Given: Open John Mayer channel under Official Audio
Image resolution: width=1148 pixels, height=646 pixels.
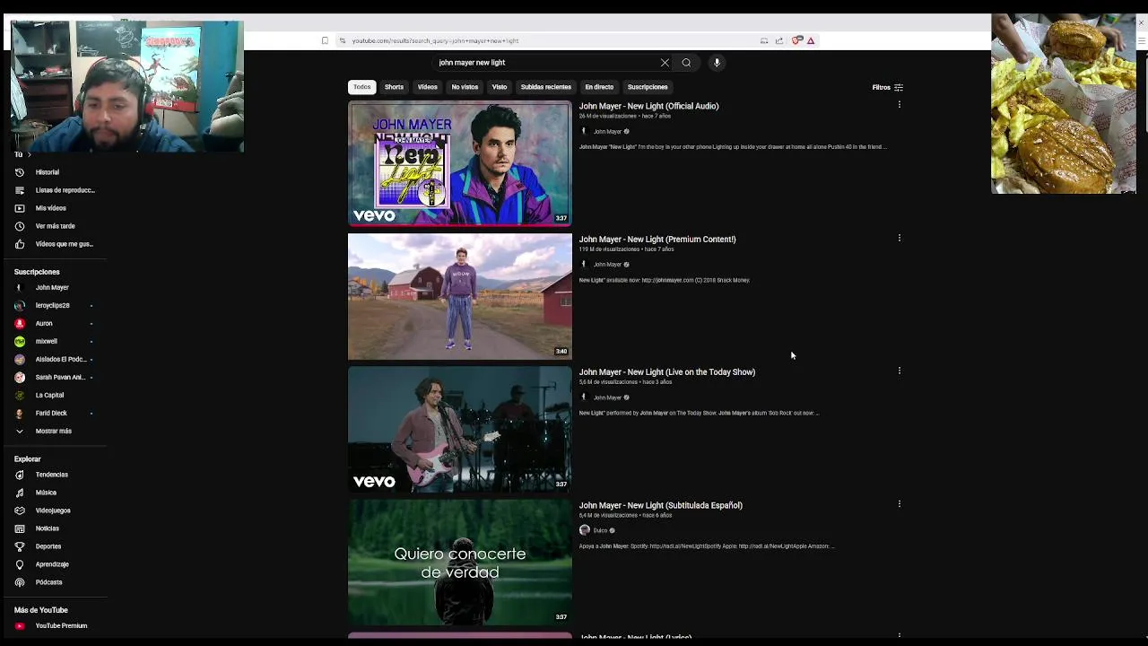Looking at the screenshot, I should coord(607,132).
